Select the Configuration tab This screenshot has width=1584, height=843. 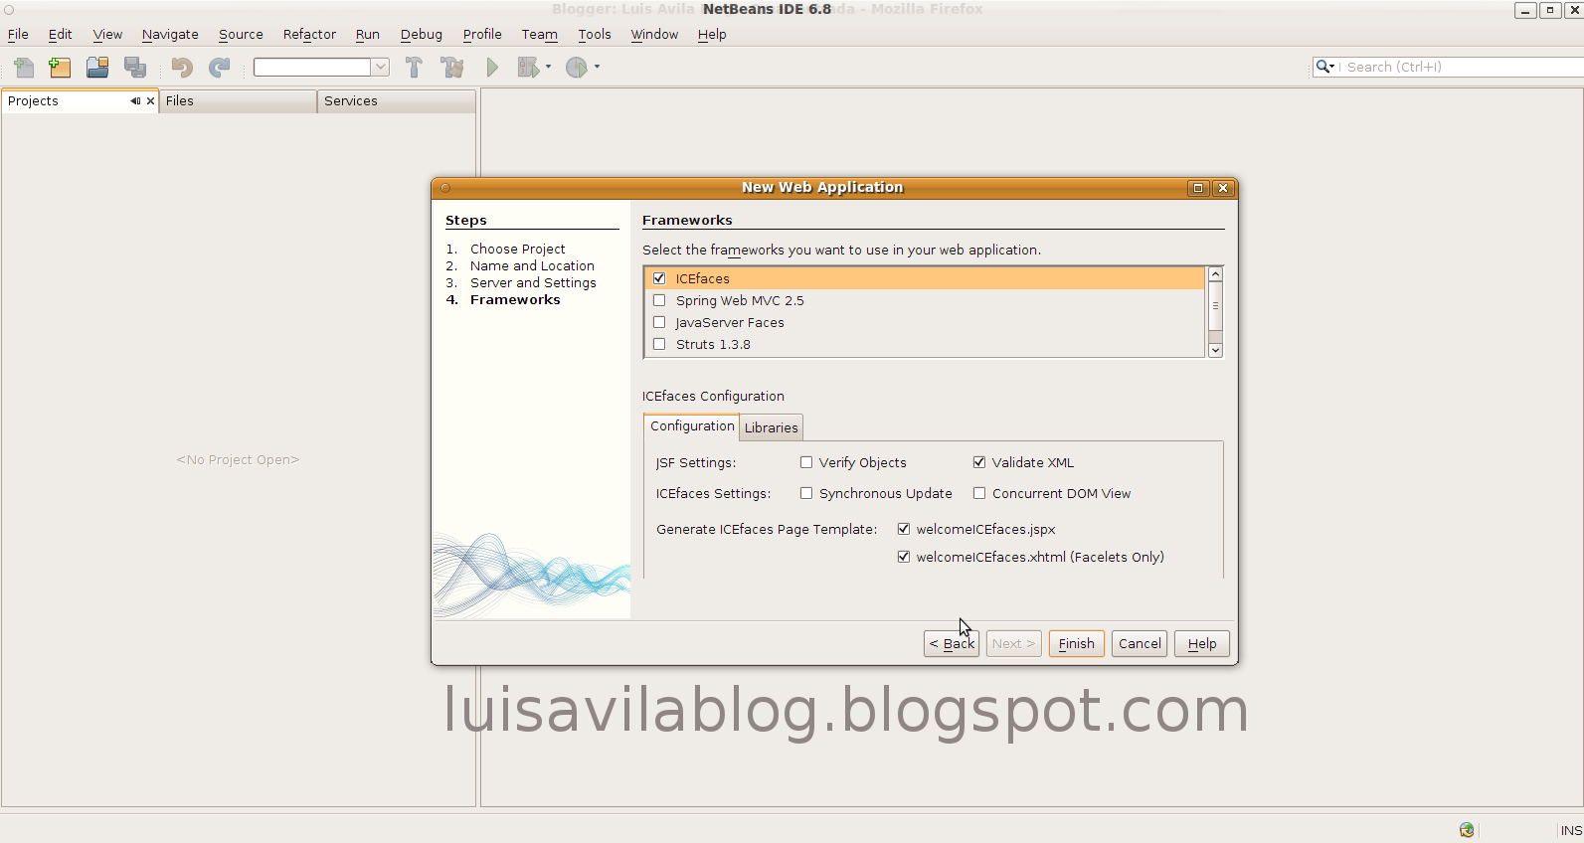pos(692,425)
